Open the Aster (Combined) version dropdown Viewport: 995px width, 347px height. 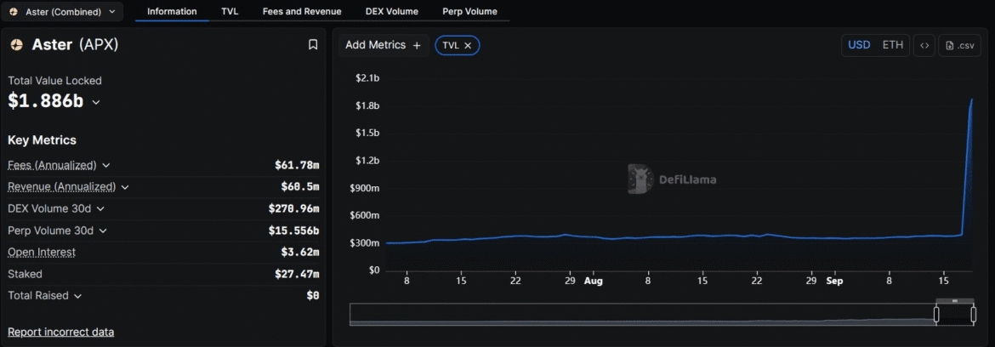(x=62, y=12)
